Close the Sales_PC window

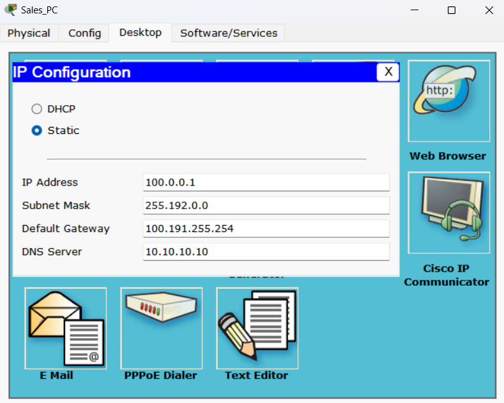[x=489, y=10]
